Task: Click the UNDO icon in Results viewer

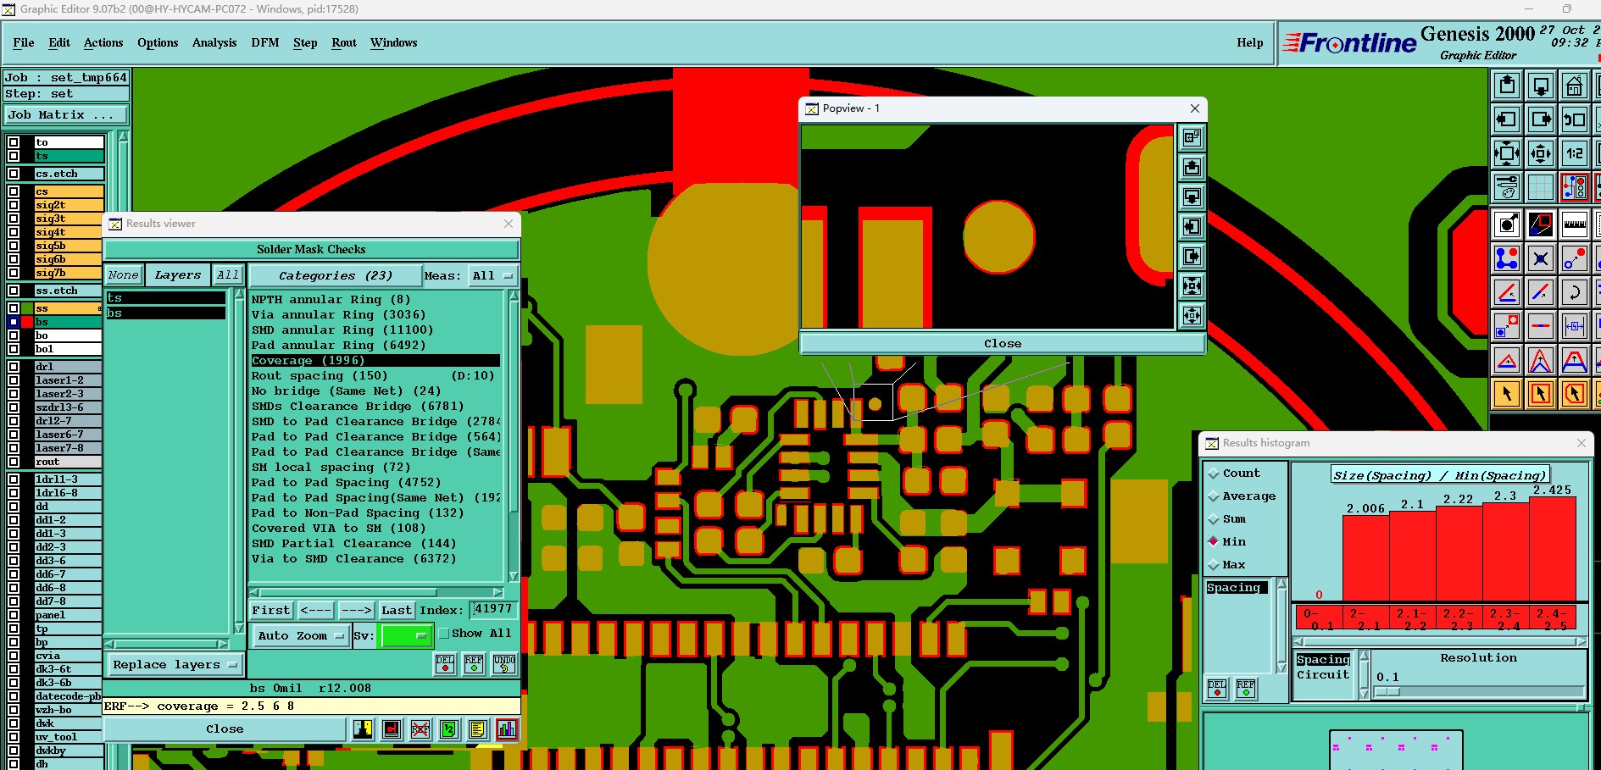Action: pos(504,664)
